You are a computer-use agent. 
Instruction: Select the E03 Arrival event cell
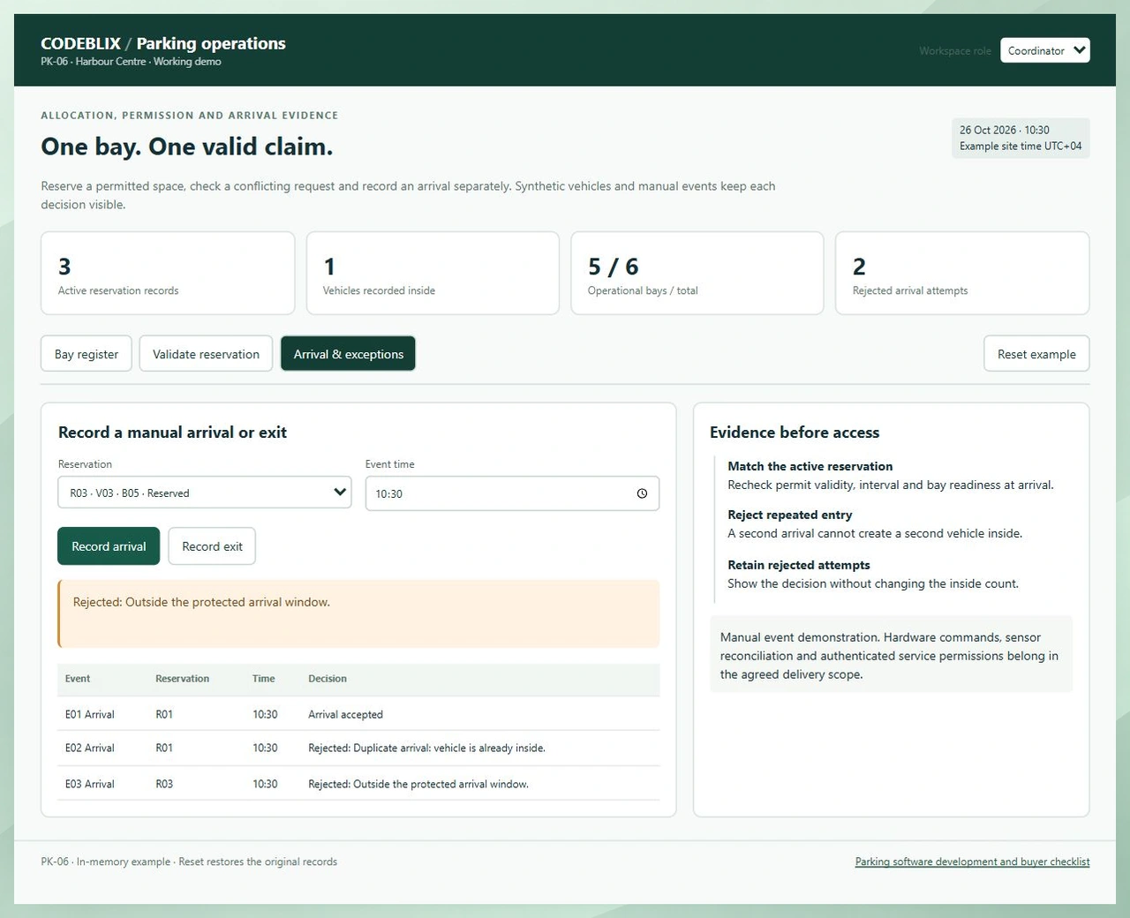tap(89, 784)
